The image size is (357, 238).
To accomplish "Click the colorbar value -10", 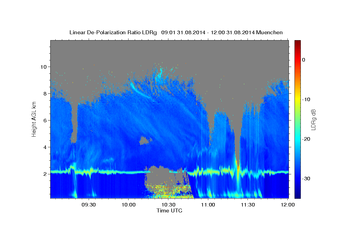I will coord(306,99).
